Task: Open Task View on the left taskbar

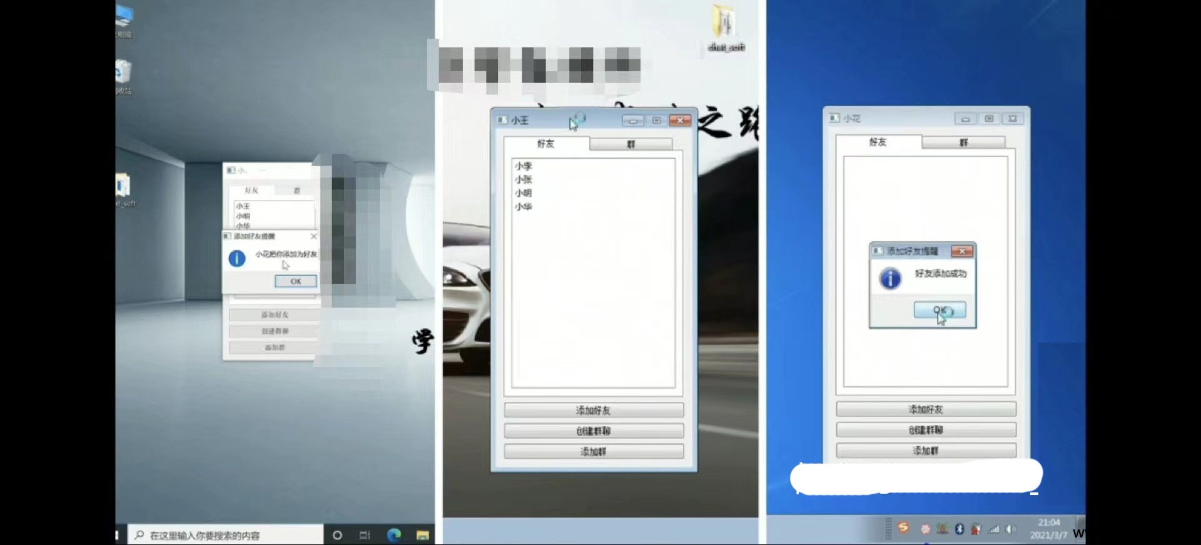Action: click(x=365, y=535)
